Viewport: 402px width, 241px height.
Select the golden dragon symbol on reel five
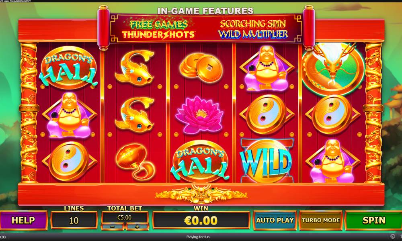click(x=333, y=67)
